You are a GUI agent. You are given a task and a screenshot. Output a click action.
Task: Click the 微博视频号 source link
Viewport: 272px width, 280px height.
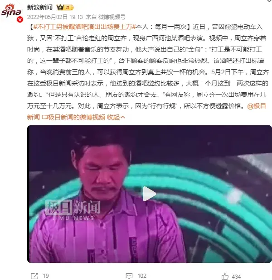tap(112, 17)
